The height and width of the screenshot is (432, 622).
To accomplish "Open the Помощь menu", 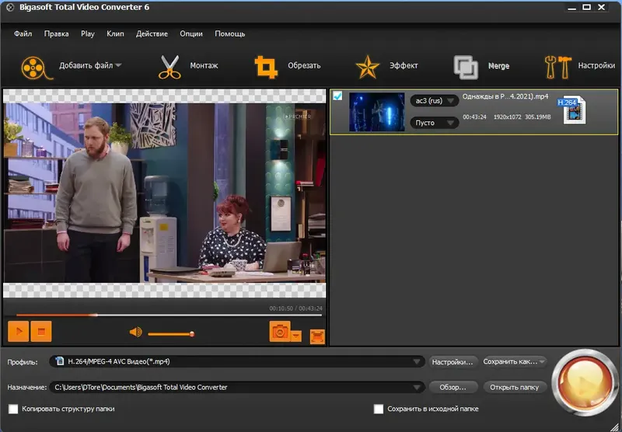I will click(x=230, y=33).
